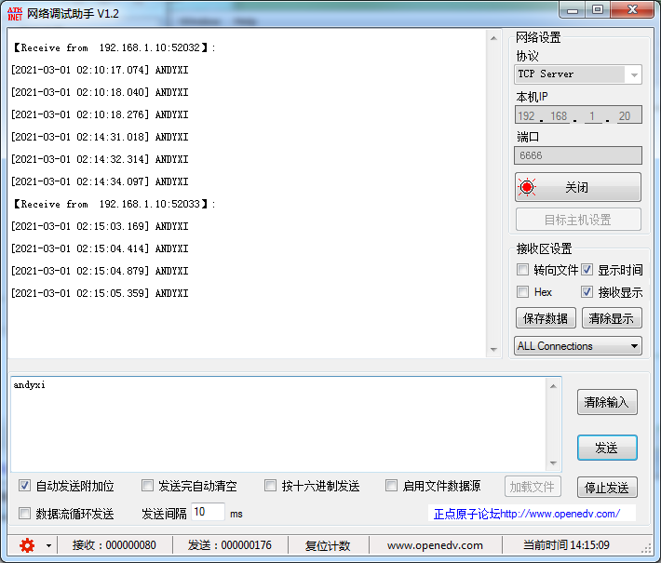Open the 正点原子论坛 openedv.com link
Screen dimensions: 661x563
(527, 514)
